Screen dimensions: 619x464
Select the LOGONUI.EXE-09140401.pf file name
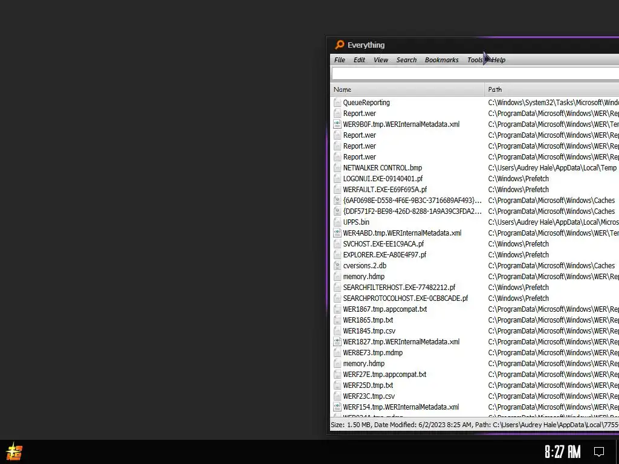tap(383, 179)
